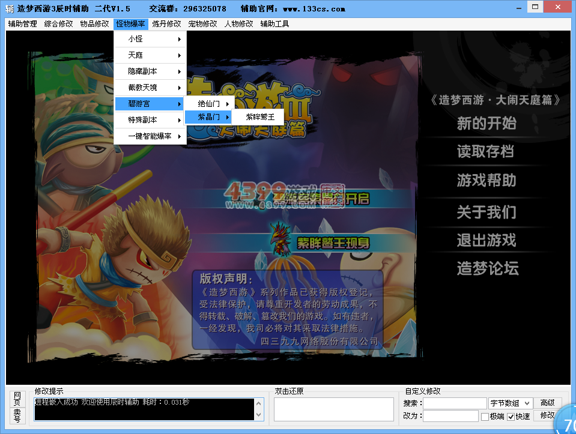Open 游戏帮助 game help
The width and height of the screenshot is (576, 434).
pyautogui.click(x=487, y=180)
